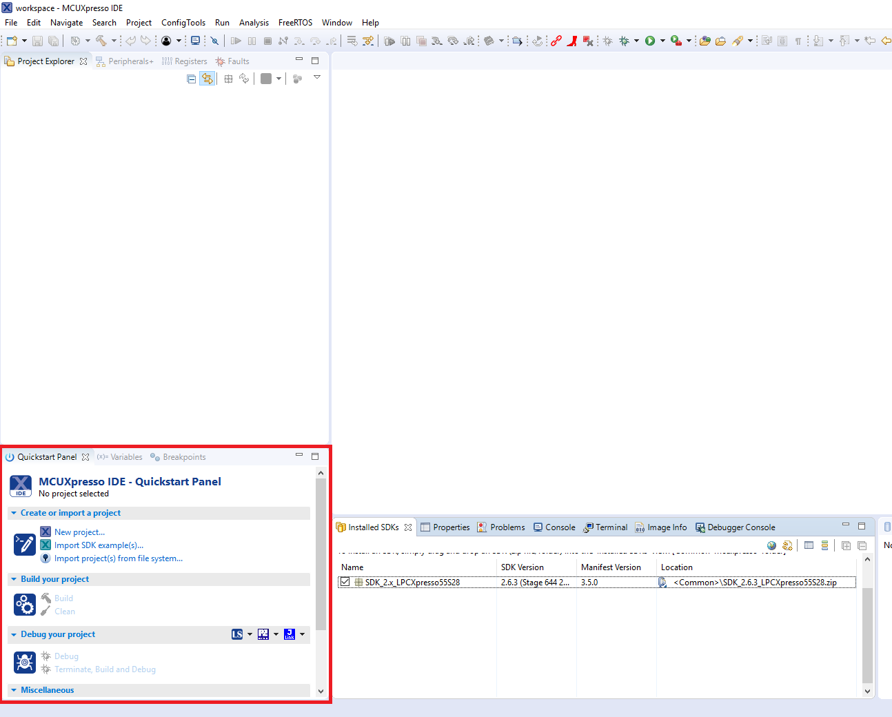Click the green bug Debug icon in toolbar
This screenshot has height=717, width=892.
click(x=624, y=41)
